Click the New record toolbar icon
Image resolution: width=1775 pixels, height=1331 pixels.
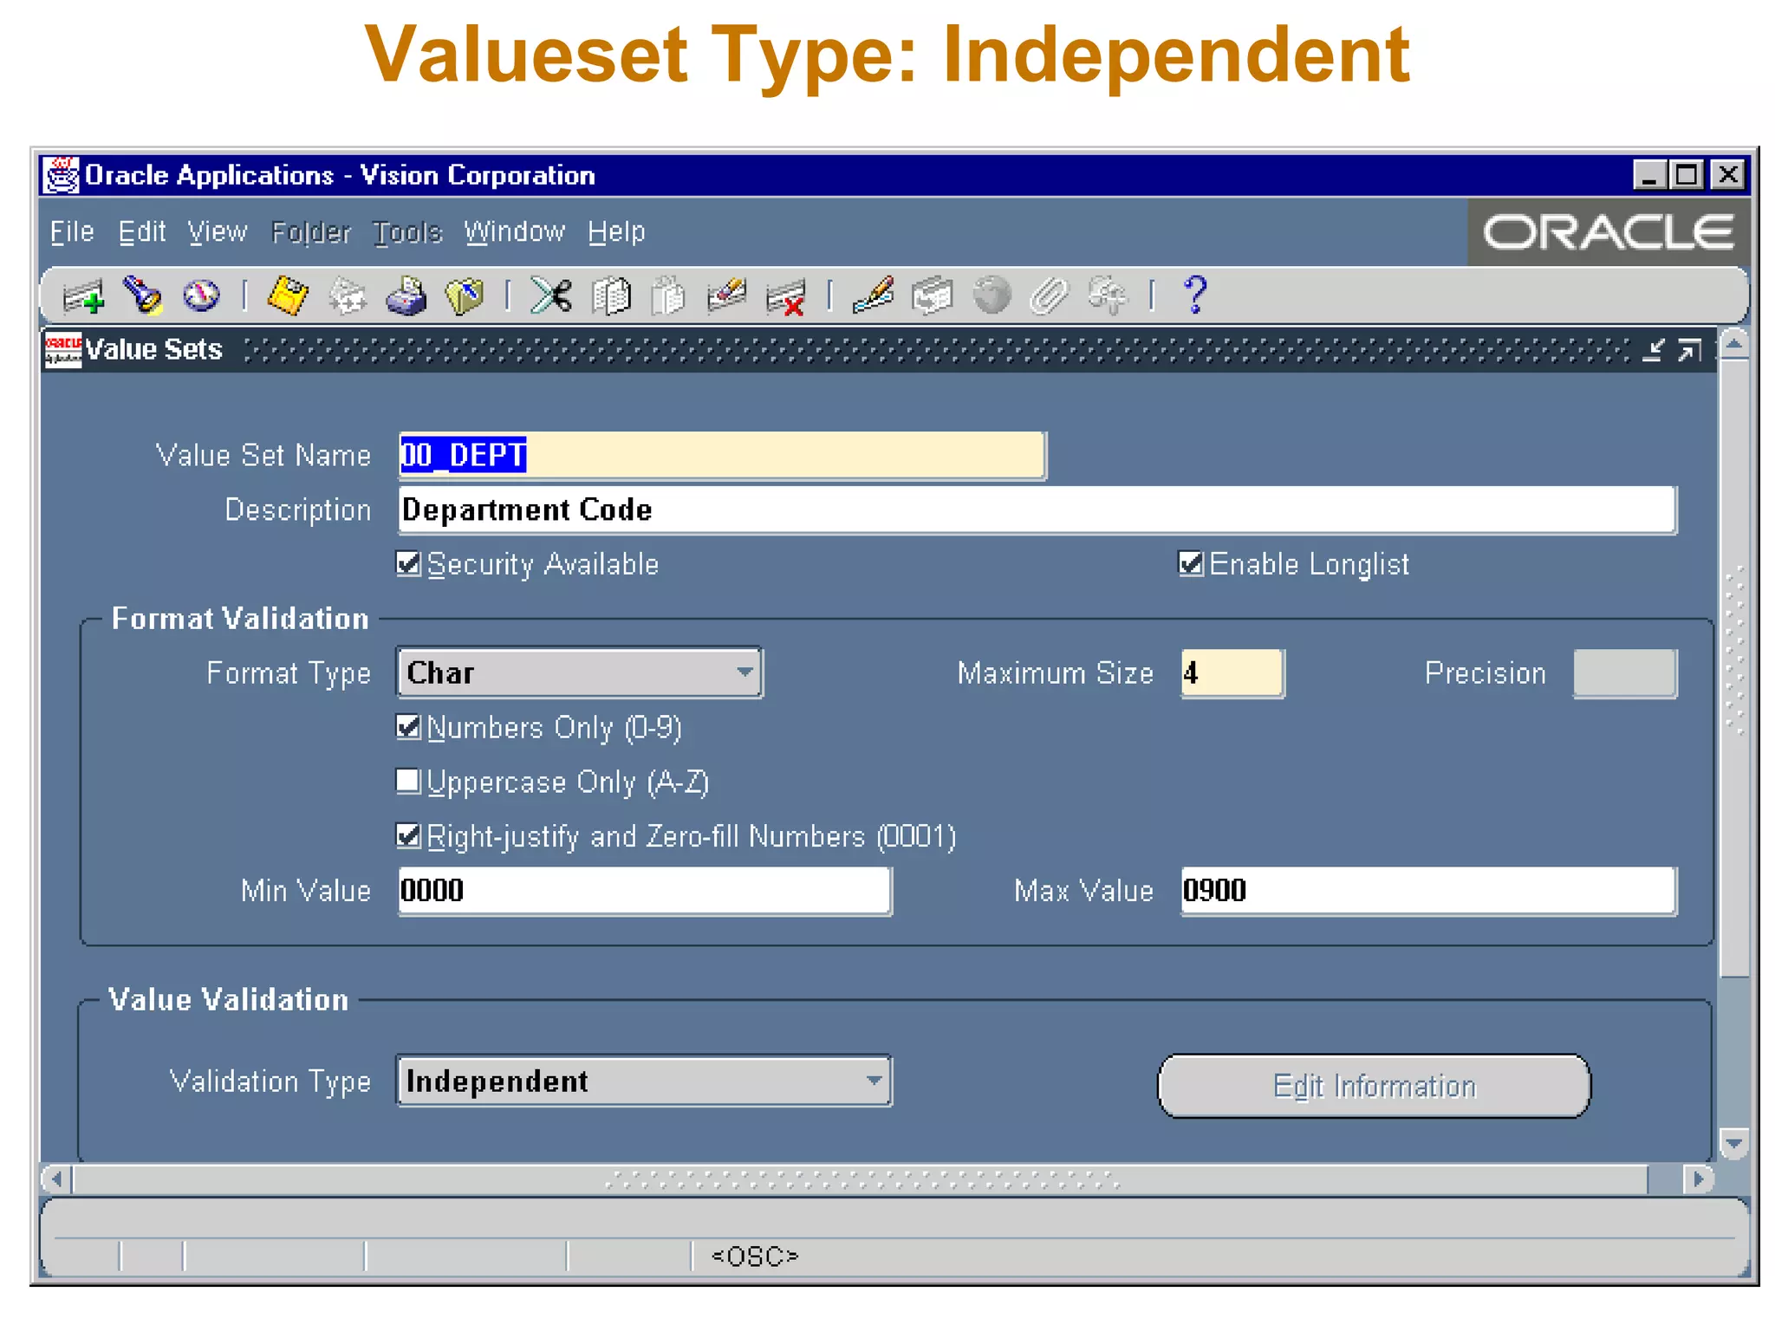click(84, 296)
